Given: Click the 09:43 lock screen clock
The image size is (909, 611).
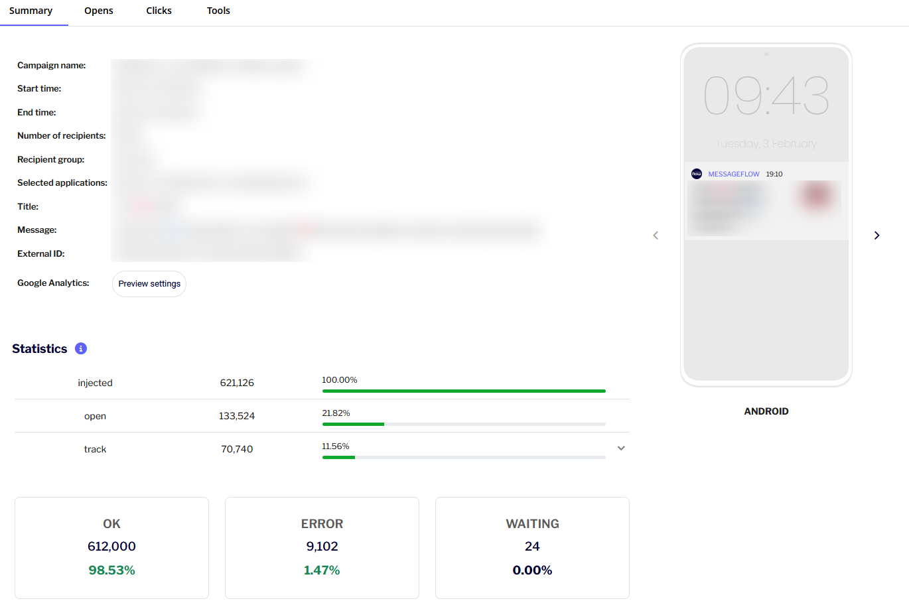Looking at the screenshot, I should coord(766,96).
